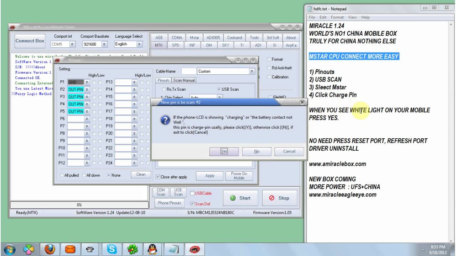Open the Notepad Edit menu

(x=323, y=17)
